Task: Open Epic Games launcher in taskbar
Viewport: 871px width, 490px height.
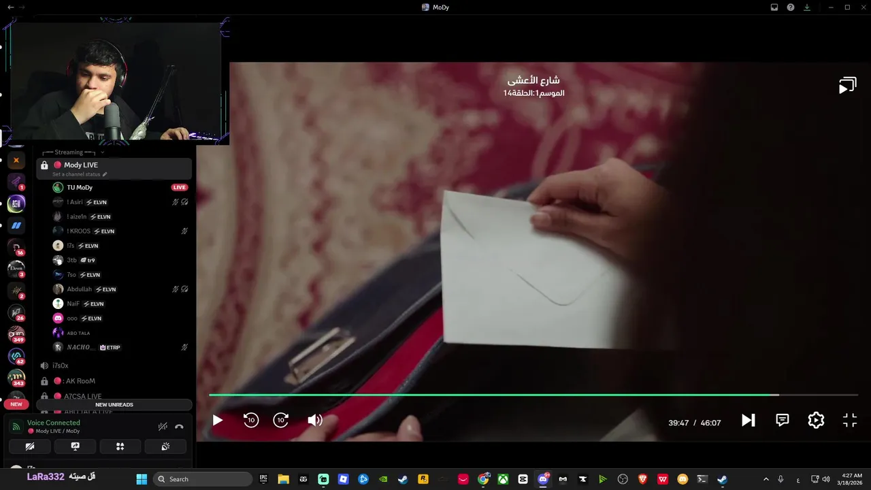Action: point(263,479)
